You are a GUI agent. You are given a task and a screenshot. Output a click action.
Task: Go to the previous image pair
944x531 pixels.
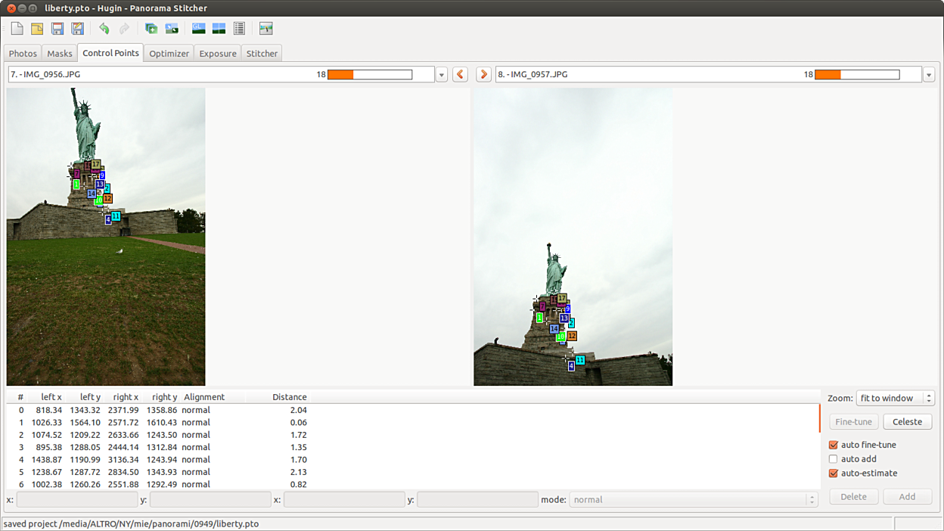coord(460,75)
